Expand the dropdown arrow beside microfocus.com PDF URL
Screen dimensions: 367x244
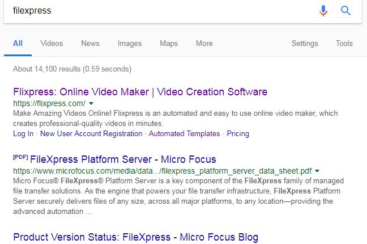[x=317, y=171]
